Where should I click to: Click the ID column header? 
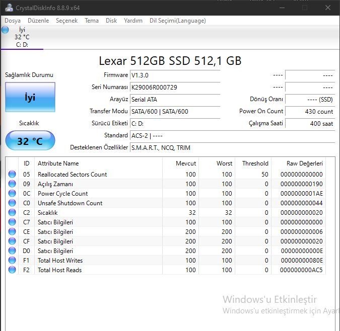pos(27,163)
